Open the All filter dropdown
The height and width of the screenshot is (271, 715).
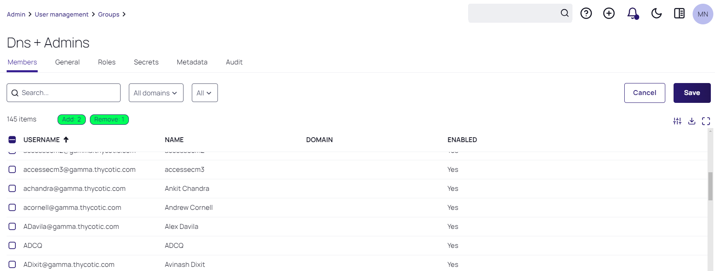click(205, 93)
